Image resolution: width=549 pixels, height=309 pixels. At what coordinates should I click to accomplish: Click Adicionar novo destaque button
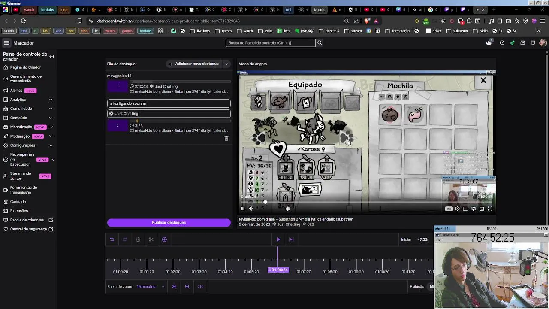194,64
